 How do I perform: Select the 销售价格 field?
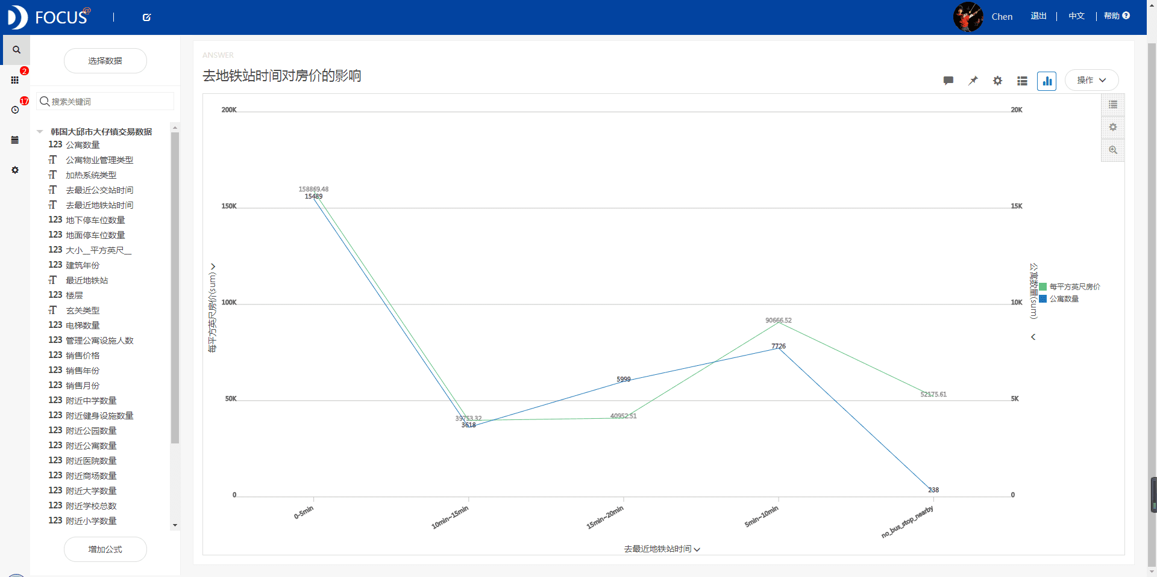click(x=83, y=356)
